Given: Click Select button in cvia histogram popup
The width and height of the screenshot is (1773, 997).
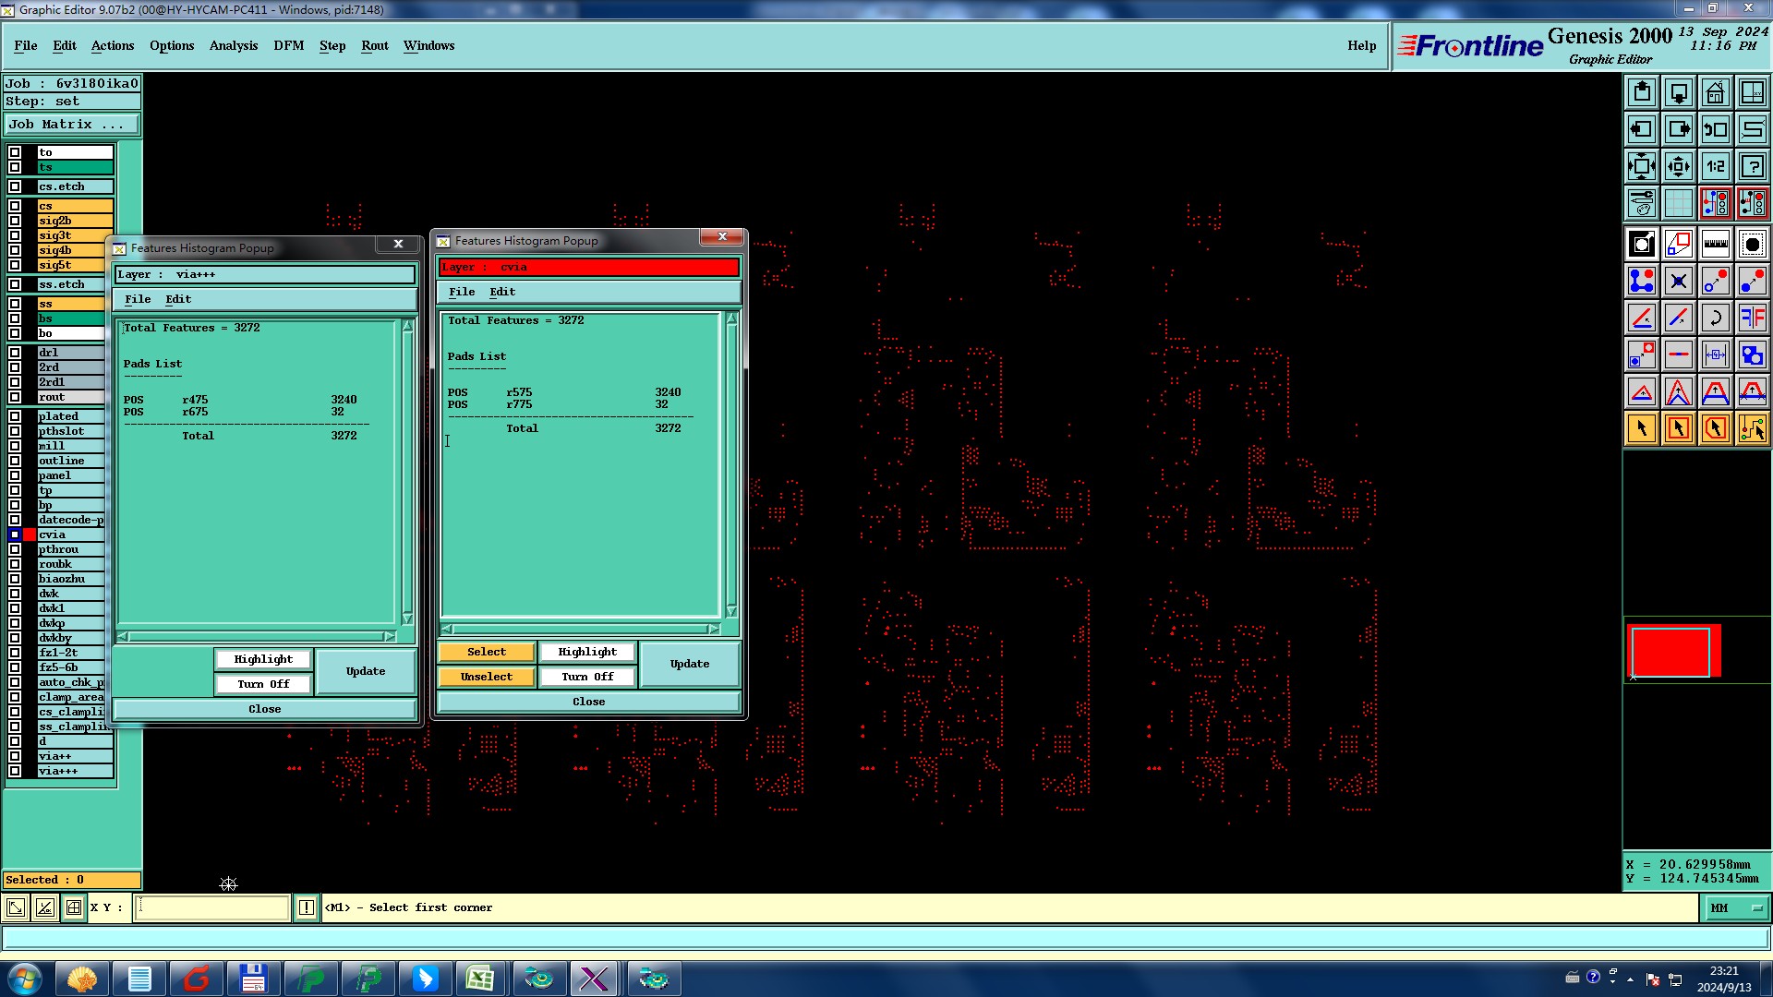Looking at the screenshot, I should click(x=486, y=652).
